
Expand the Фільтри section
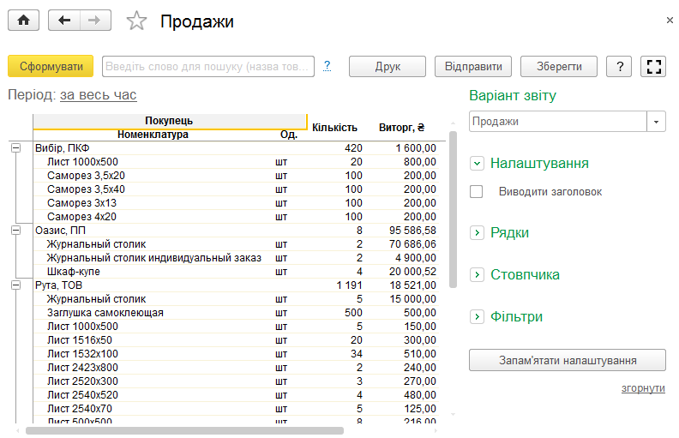coord(477,317)
